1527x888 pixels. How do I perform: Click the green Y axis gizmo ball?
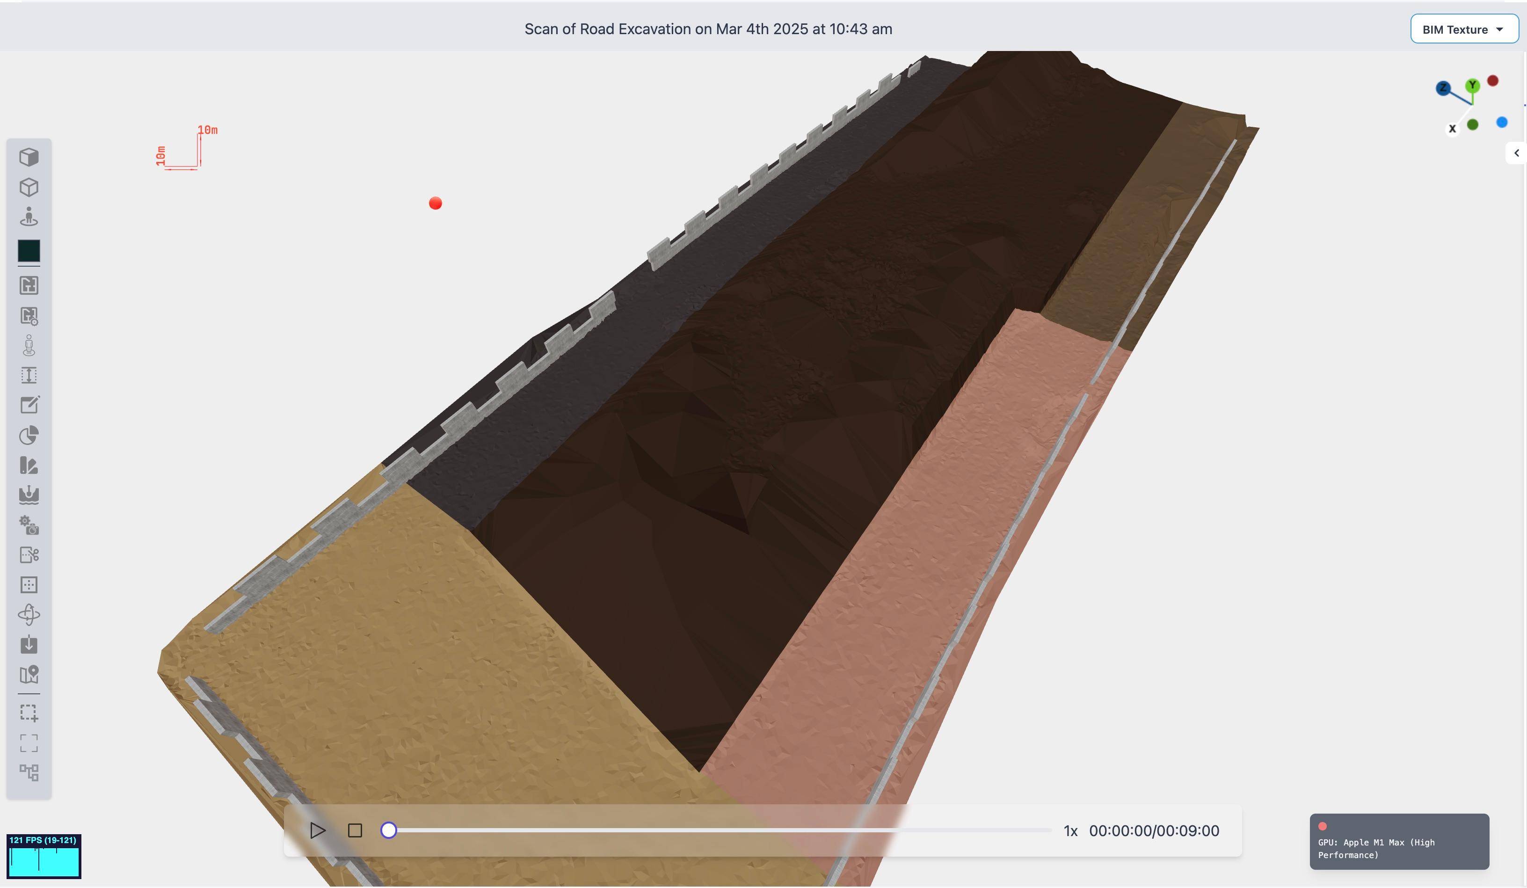point(1472,86)
